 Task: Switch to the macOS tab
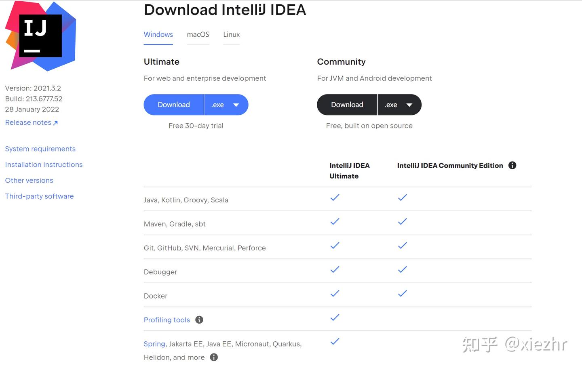click(x=198, y=34)
